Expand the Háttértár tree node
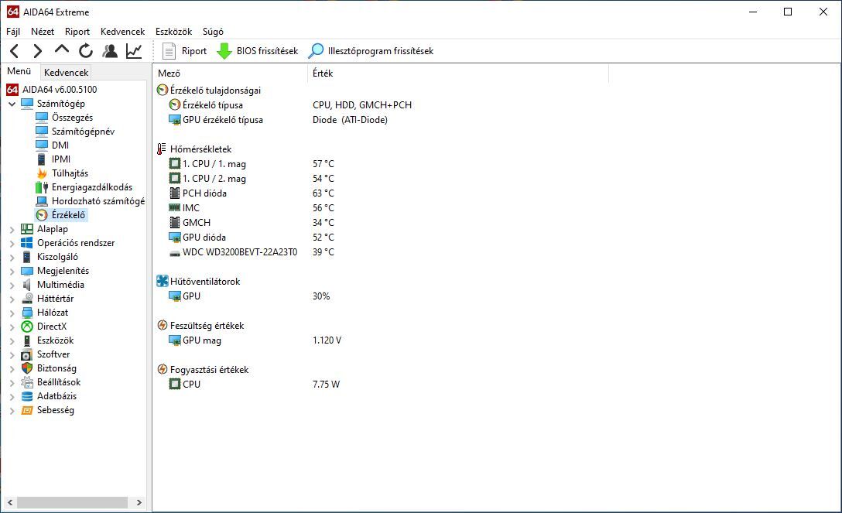 pyautogui.click(x=12, y=299)
